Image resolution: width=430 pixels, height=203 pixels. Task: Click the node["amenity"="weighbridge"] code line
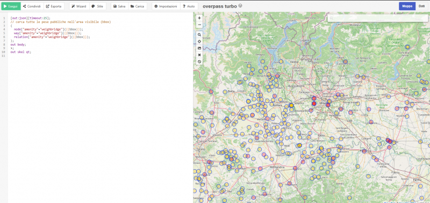coord(48,29)
